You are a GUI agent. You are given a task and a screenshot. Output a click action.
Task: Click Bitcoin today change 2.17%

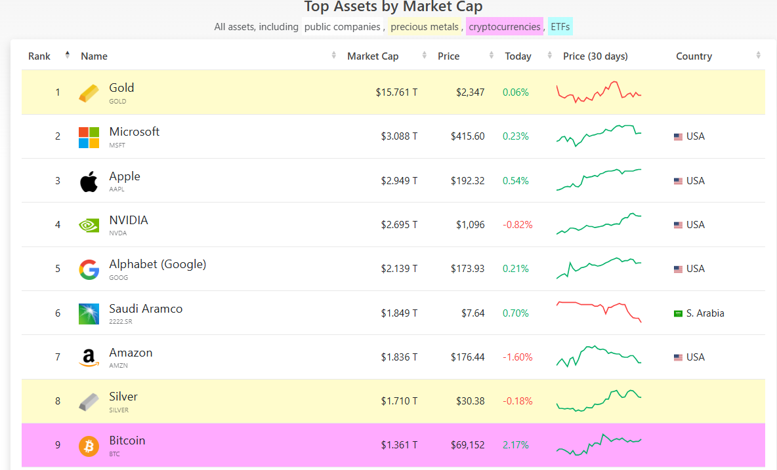click(515, 445)
